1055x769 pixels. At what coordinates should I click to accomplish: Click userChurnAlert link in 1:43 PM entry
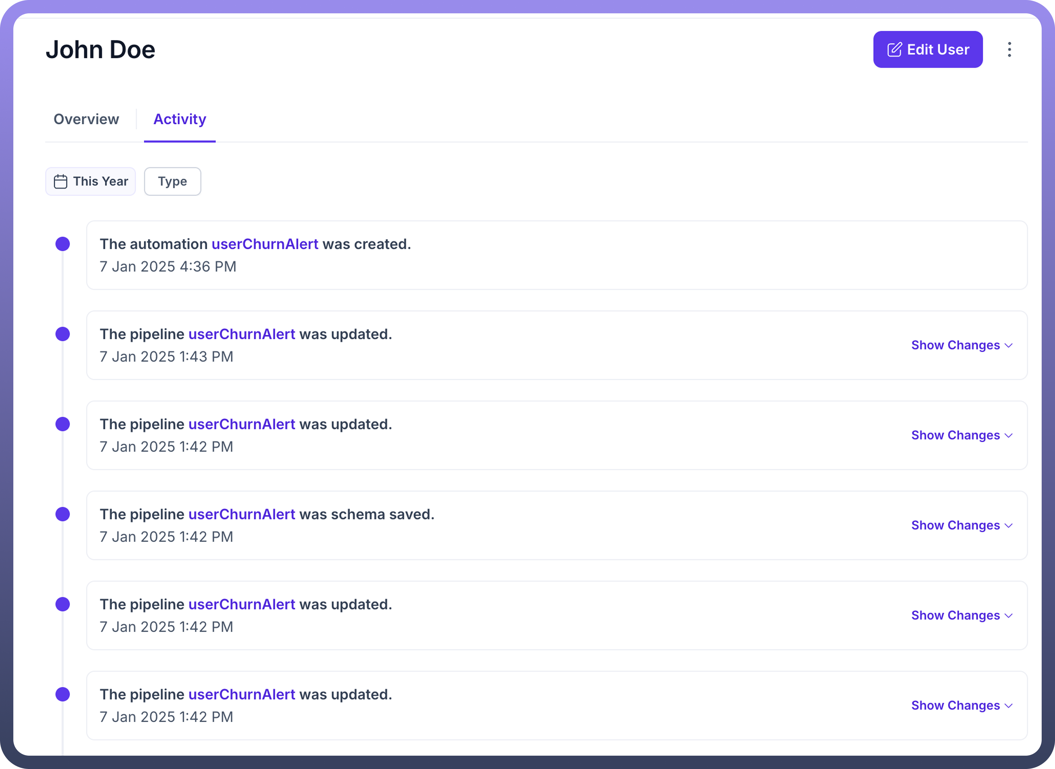[x=242, y=334]
